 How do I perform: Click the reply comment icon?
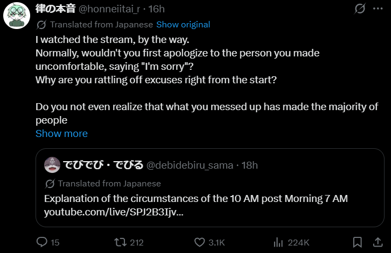coord(41,242)
